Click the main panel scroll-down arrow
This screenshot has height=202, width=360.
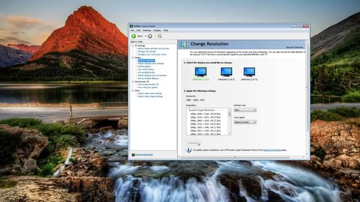[x=307, y=154]
